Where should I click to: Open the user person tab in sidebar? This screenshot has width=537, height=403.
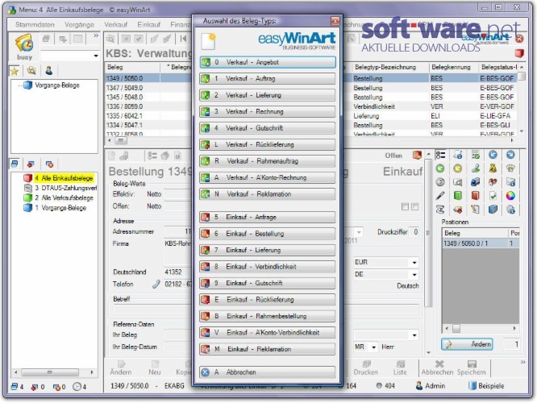(48, 71)
